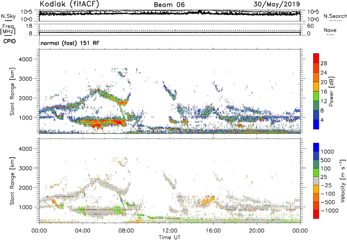Viewport: 347px width, 240px height.
Task: Click the '60' Nave axis value
Action: click(311, 26)
